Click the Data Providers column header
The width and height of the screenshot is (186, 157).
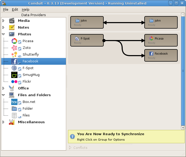pyautogui.click(x=34, y=15)
